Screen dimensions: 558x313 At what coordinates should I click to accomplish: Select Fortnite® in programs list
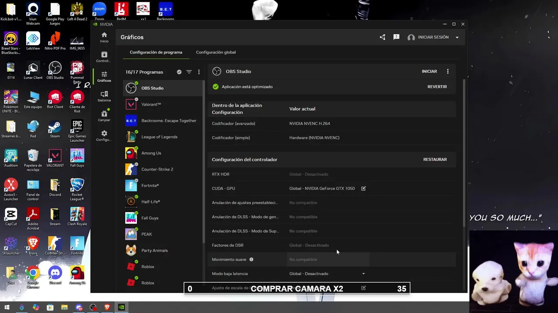point(163,186)
